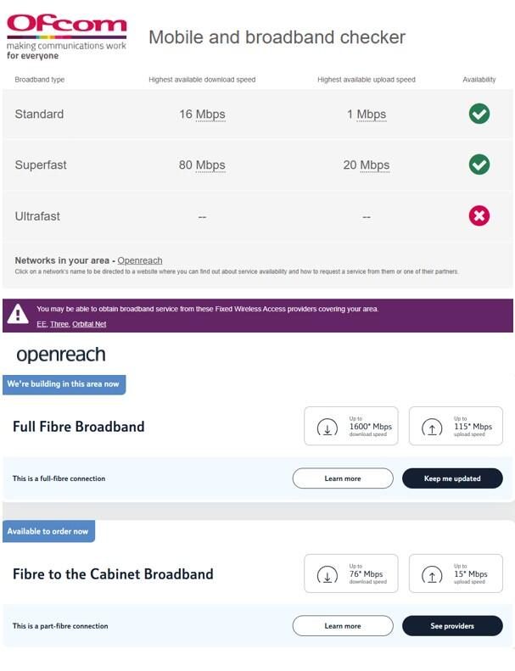Click the green Standard availability checkmark
The image size is (515, 671).
pyautogui.click(x=479, y=114)
